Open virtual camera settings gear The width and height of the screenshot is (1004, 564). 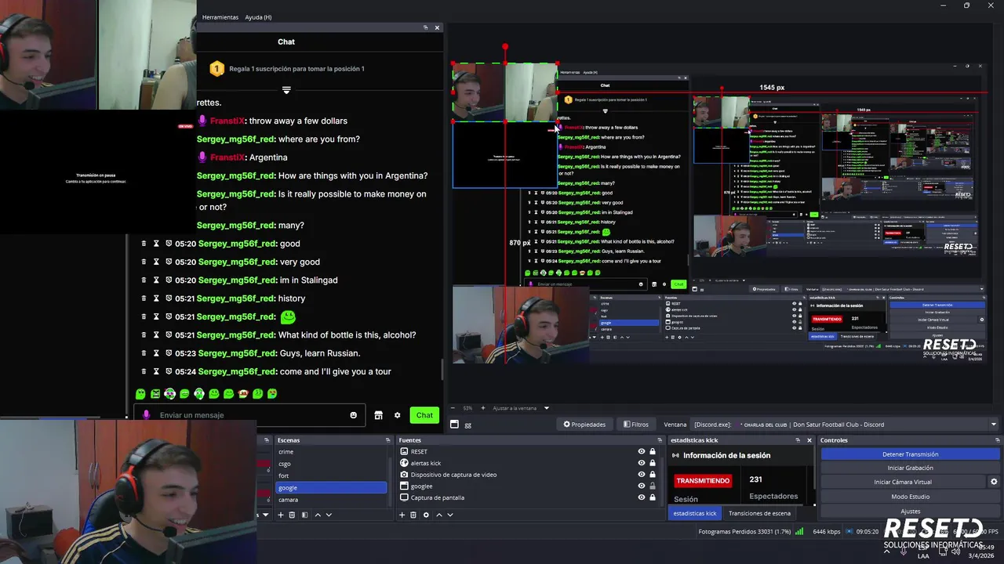pyautogui.click(x=994, y=482)
